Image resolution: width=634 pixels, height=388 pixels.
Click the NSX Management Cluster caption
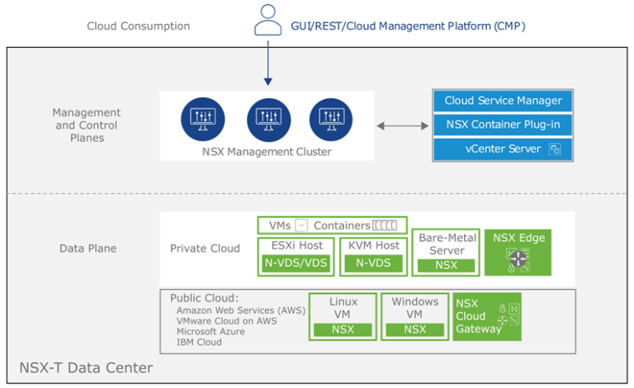click(267, 152)
